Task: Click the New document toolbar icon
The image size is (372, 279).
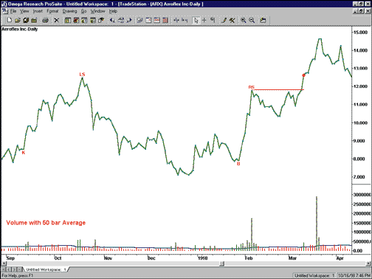Action: click(10, 20)
